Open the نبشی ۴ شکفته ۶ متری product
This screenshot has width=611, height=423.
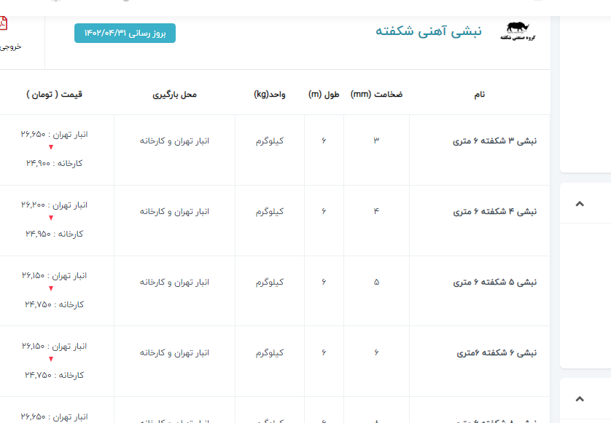click(494, 211)
